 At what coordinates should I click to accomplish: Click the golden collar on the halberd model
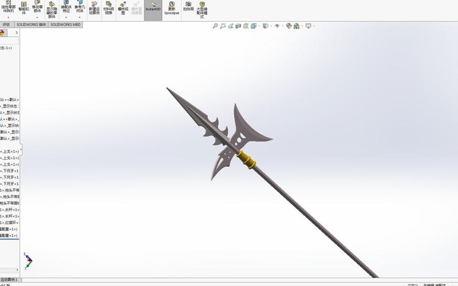pos(247,160)
